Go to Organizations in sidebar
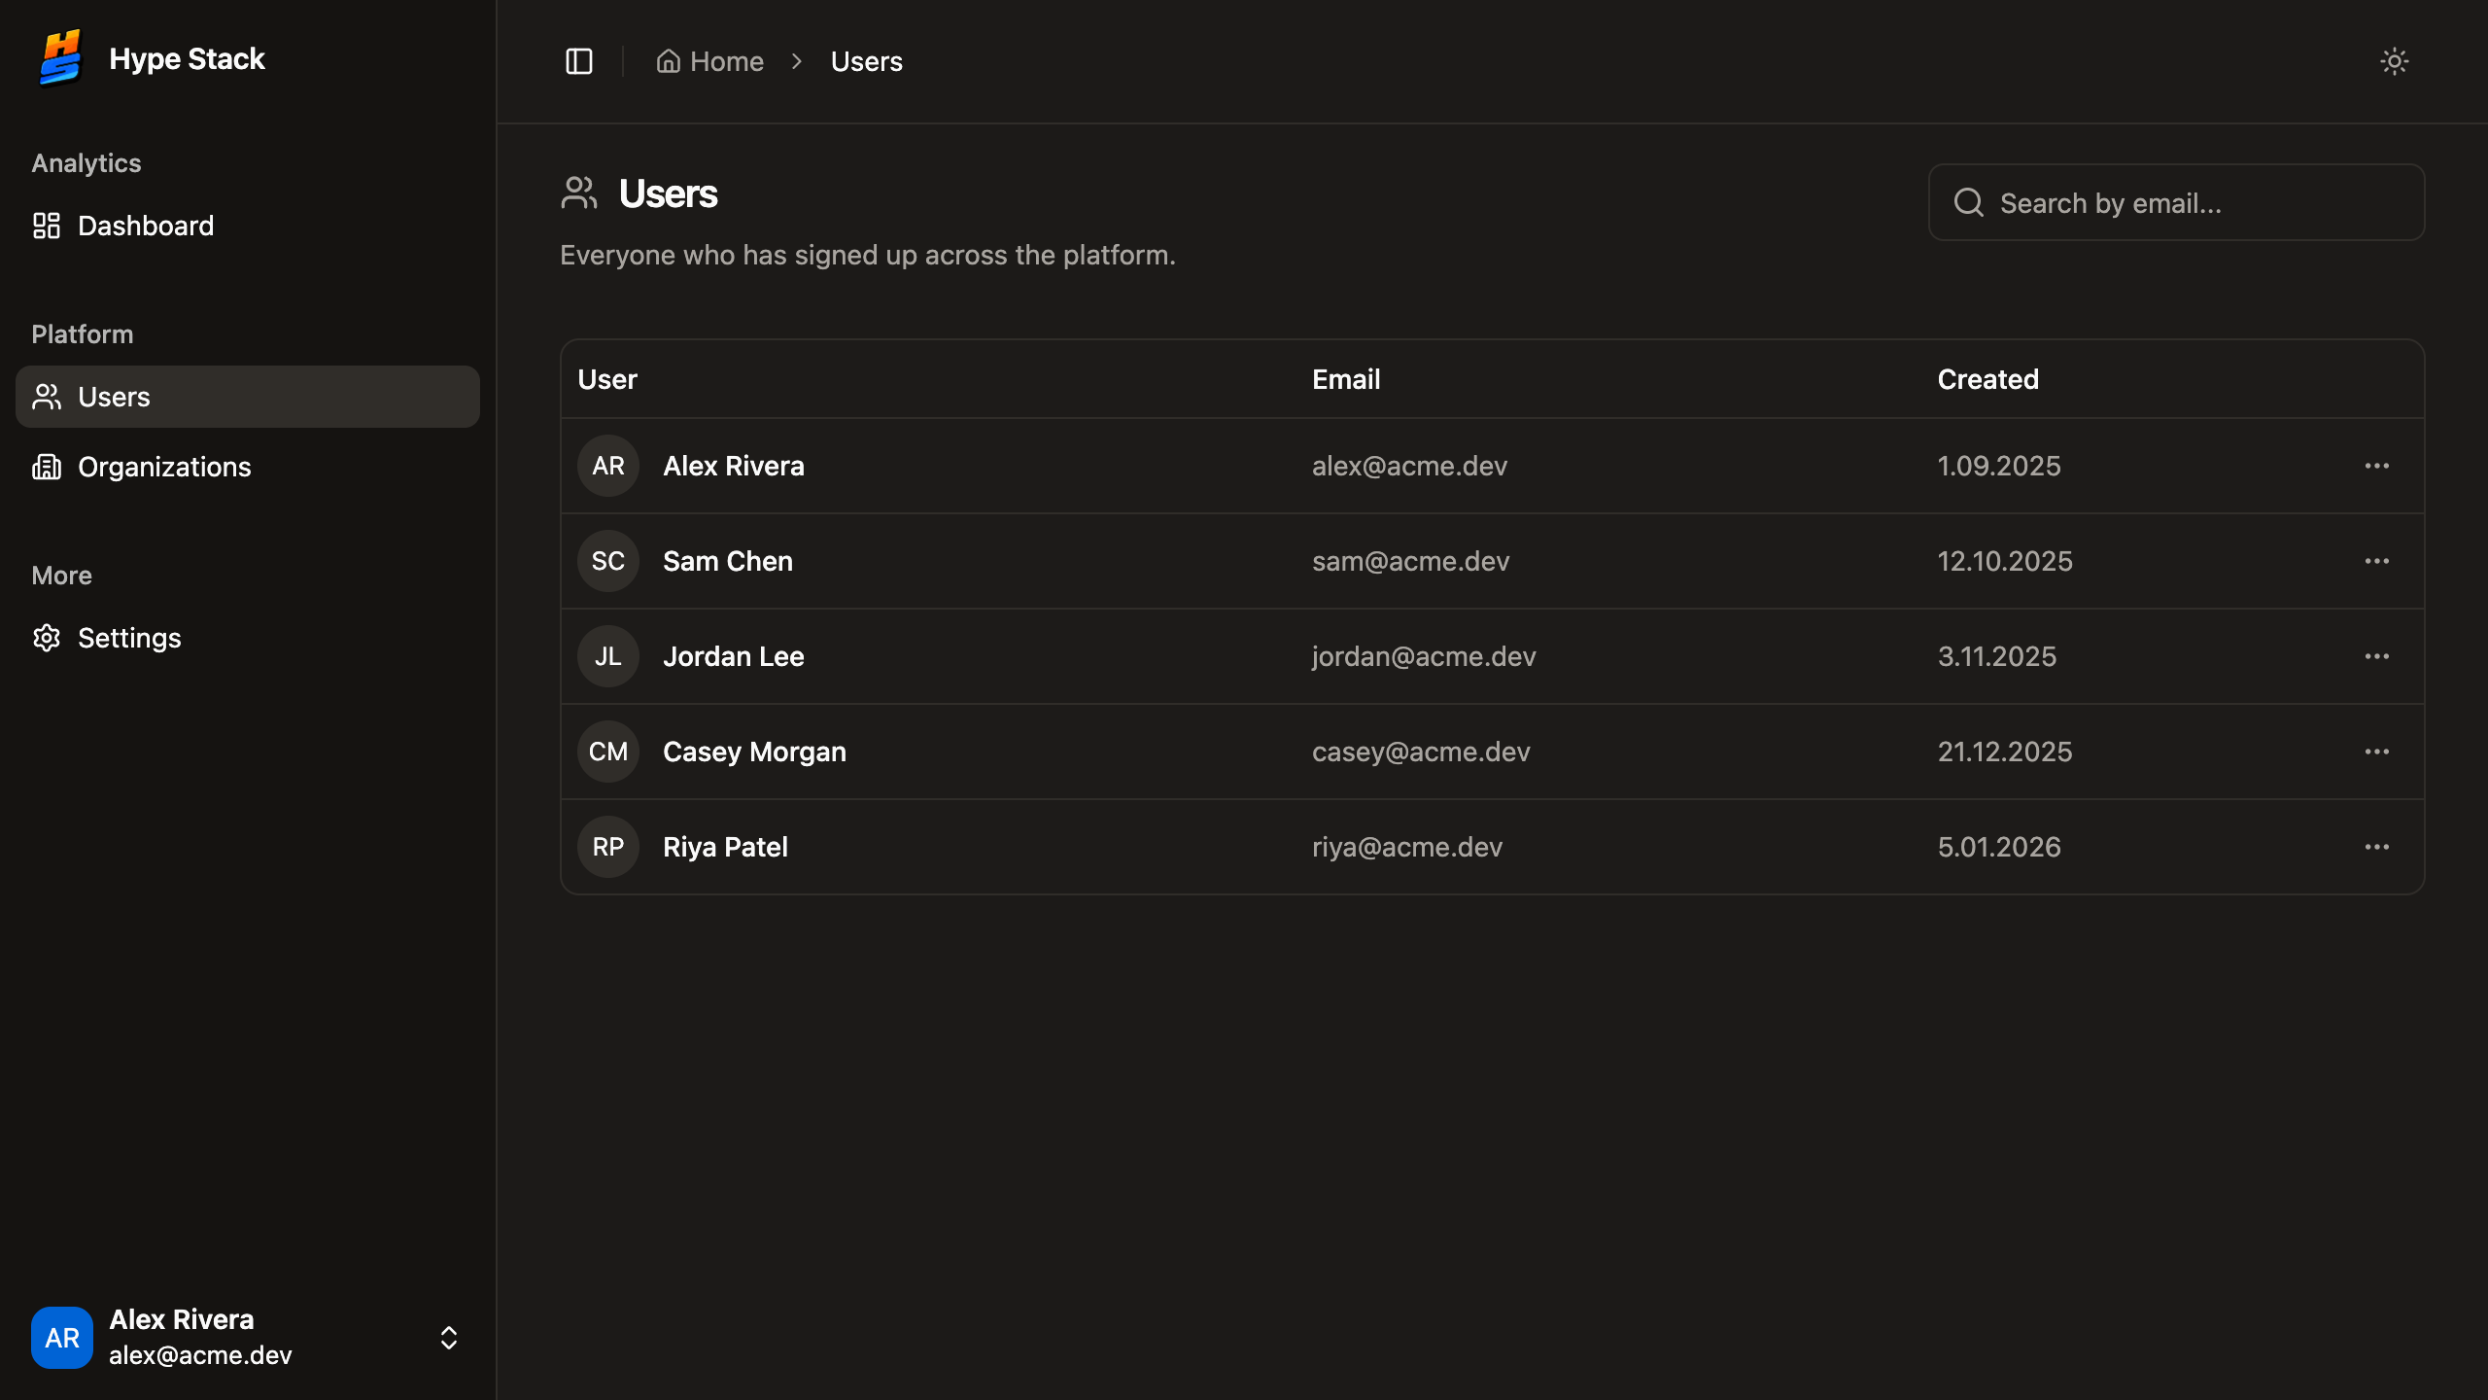Screen dimensions: 2488x1400 [x=248, y=467]
